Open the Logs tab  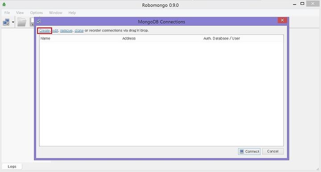coord(12,167)
